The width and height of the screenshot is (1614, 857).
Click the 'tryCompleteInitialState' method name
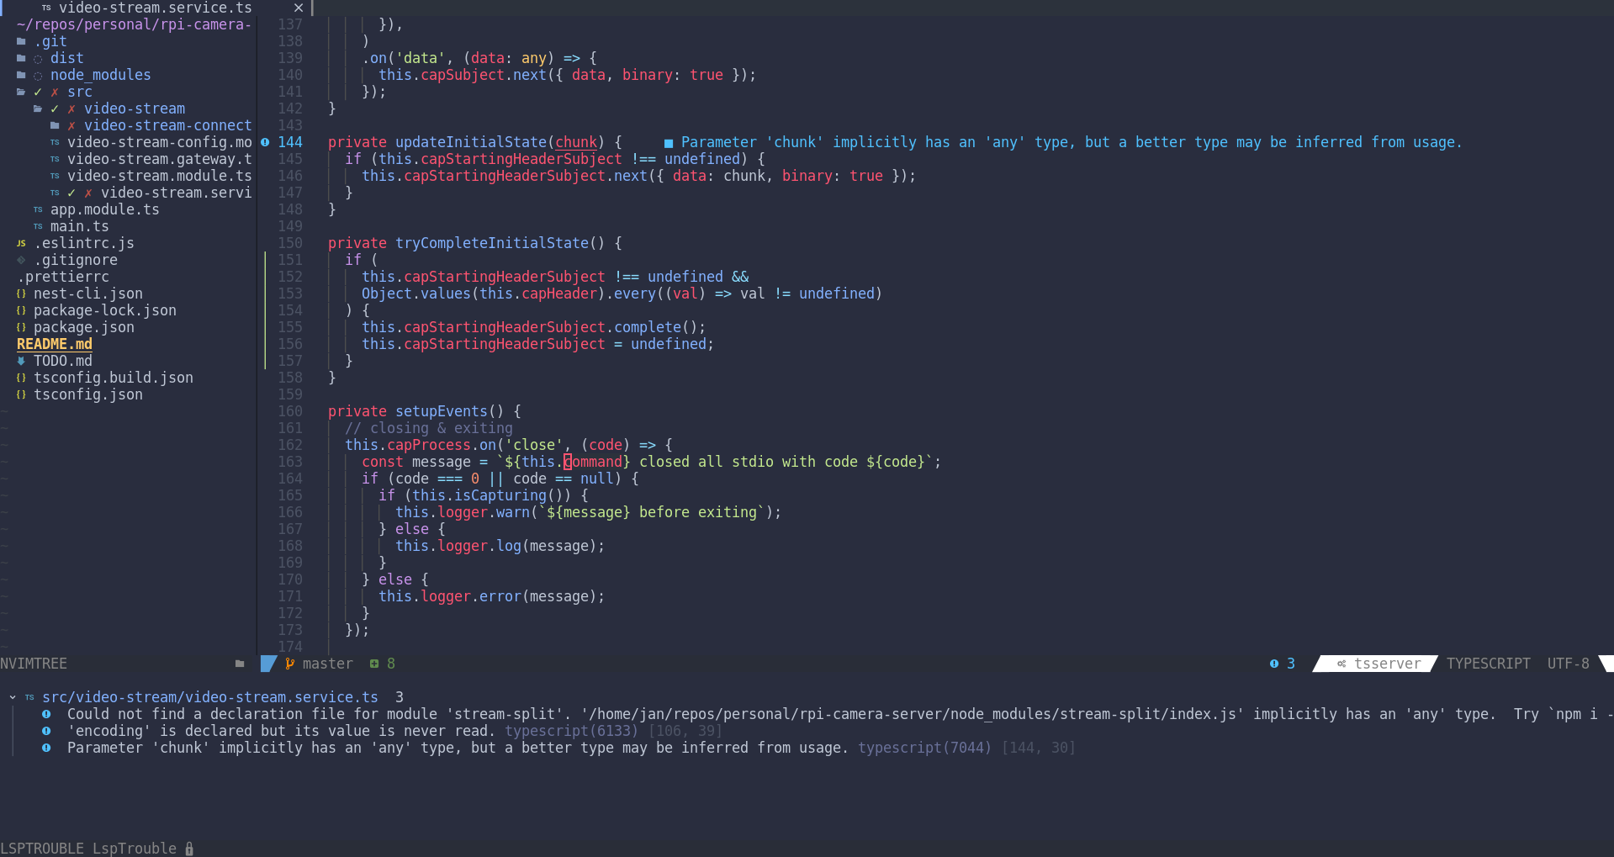pos(492,243)
